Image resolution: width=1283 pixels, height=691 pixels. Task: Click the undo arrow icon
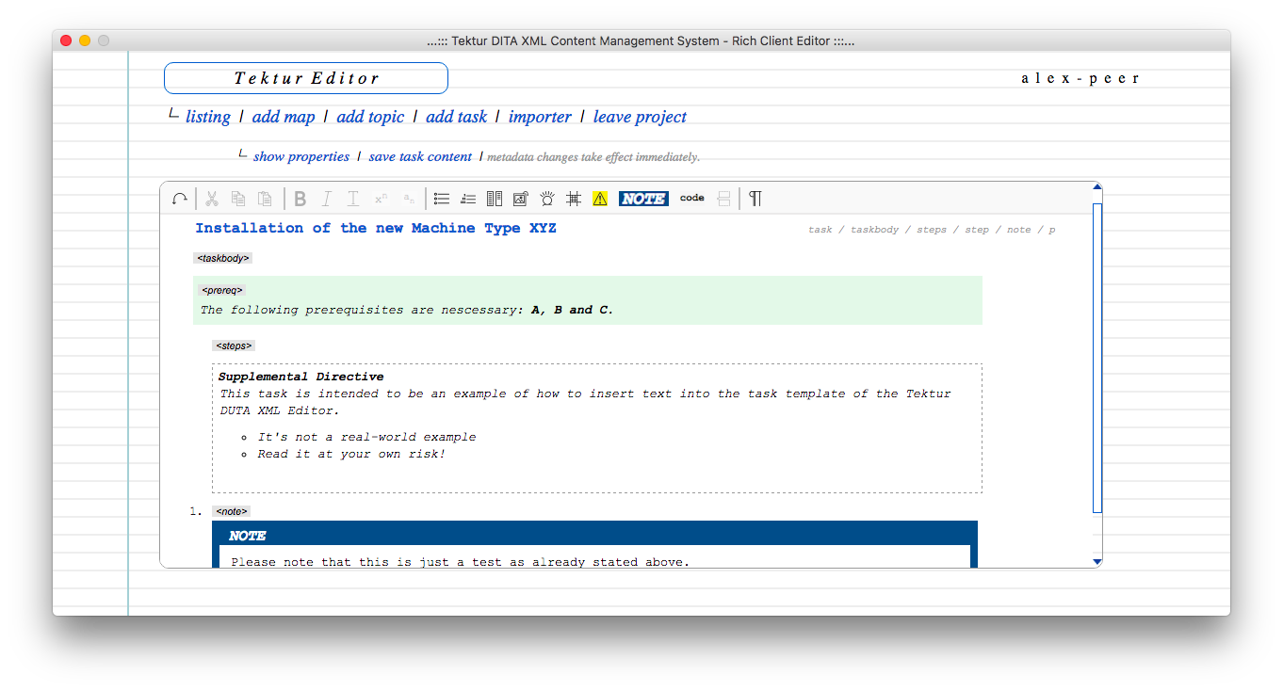coord(180,199)
